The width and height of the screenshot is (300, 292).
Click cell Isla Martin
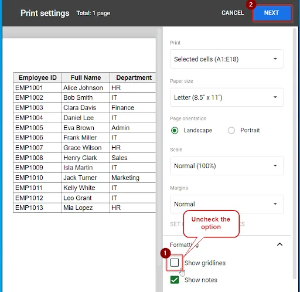pyautogui.click(x=86, y=168)
